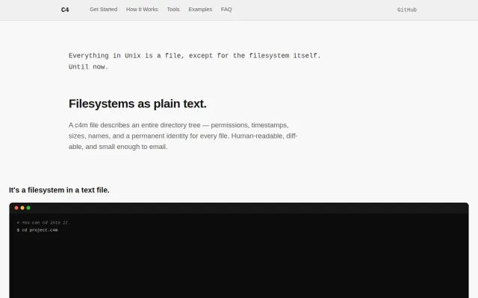This screenshot has width=478, height=298.
Task: Click the yellow dot in terminal title bar
Action: pyautogui.click(x=22, y=208)
